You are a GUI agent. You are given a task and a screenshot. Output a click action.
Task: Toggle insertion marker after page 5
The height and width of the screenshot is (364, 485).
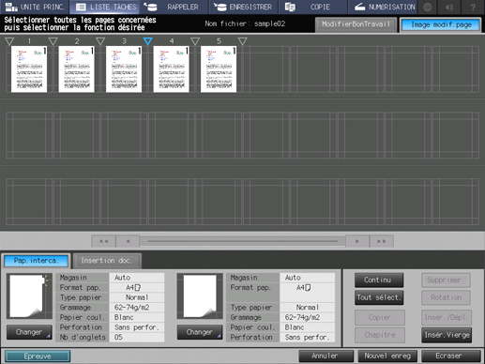tap(242, 41)
